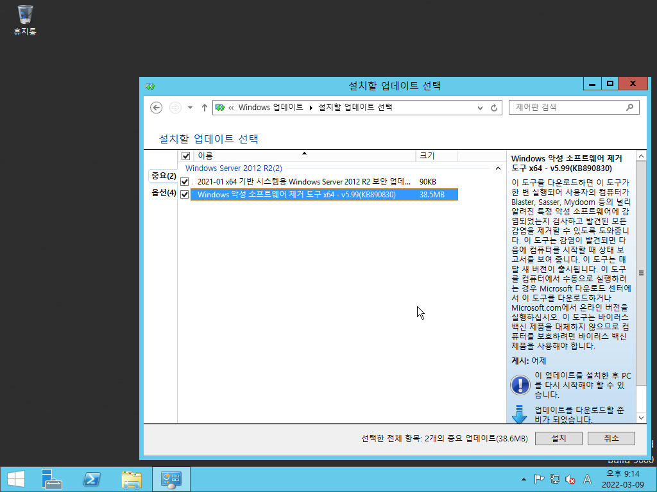Click the input language A indicator
The image size is (657, 492).
pyautogui.click(x=588, y=479)
